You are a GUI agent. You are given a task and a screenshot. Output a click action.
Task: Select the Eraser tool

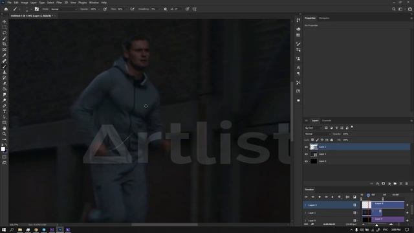click(5, 83)
